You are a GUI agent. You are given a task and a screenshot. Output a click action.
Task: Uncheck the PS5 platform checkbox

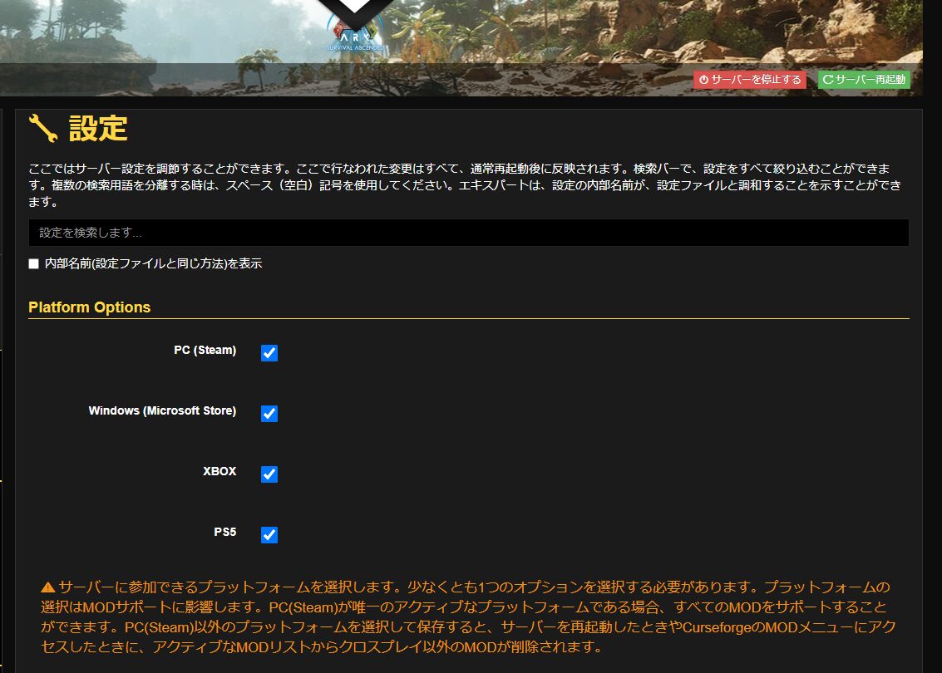tap(269, 534)
